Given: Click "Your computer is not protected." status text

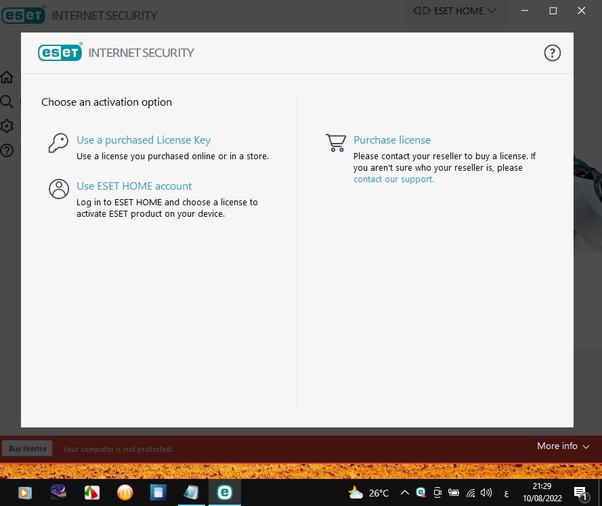Looking at the screenshot, I should tap(117, 449).
